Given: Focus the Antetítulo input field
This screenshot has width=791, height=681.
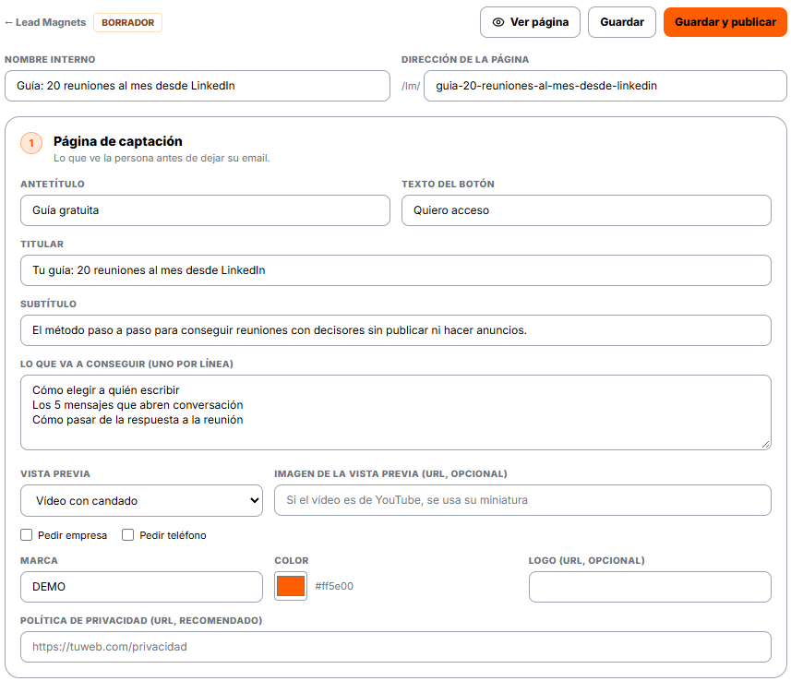Looking at the screenshot, I should (x=205, y=210).
